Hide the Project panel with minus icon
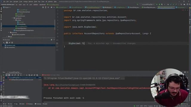 [x=54, y=7]
